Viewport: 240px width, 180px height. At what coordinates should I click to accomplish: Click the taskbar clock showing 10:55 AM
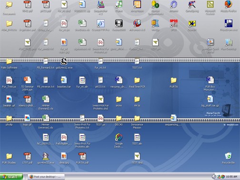(x=231, y=177)
